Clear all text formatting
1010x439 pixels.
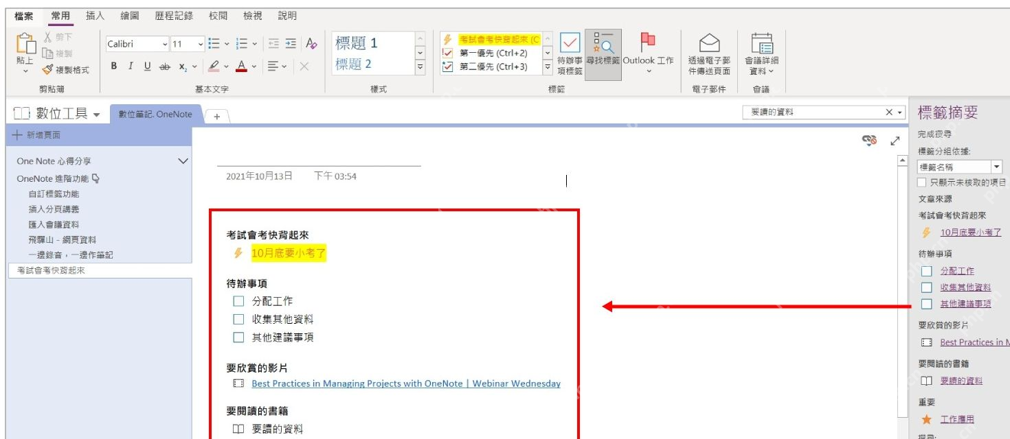[x=311, y=44]
